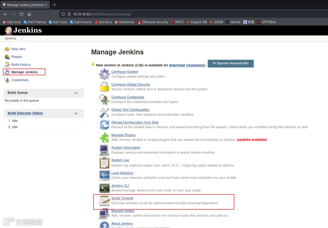Open the Manage Plugins link
This screenshot has height=228, width=328.
tap(123, 135)
